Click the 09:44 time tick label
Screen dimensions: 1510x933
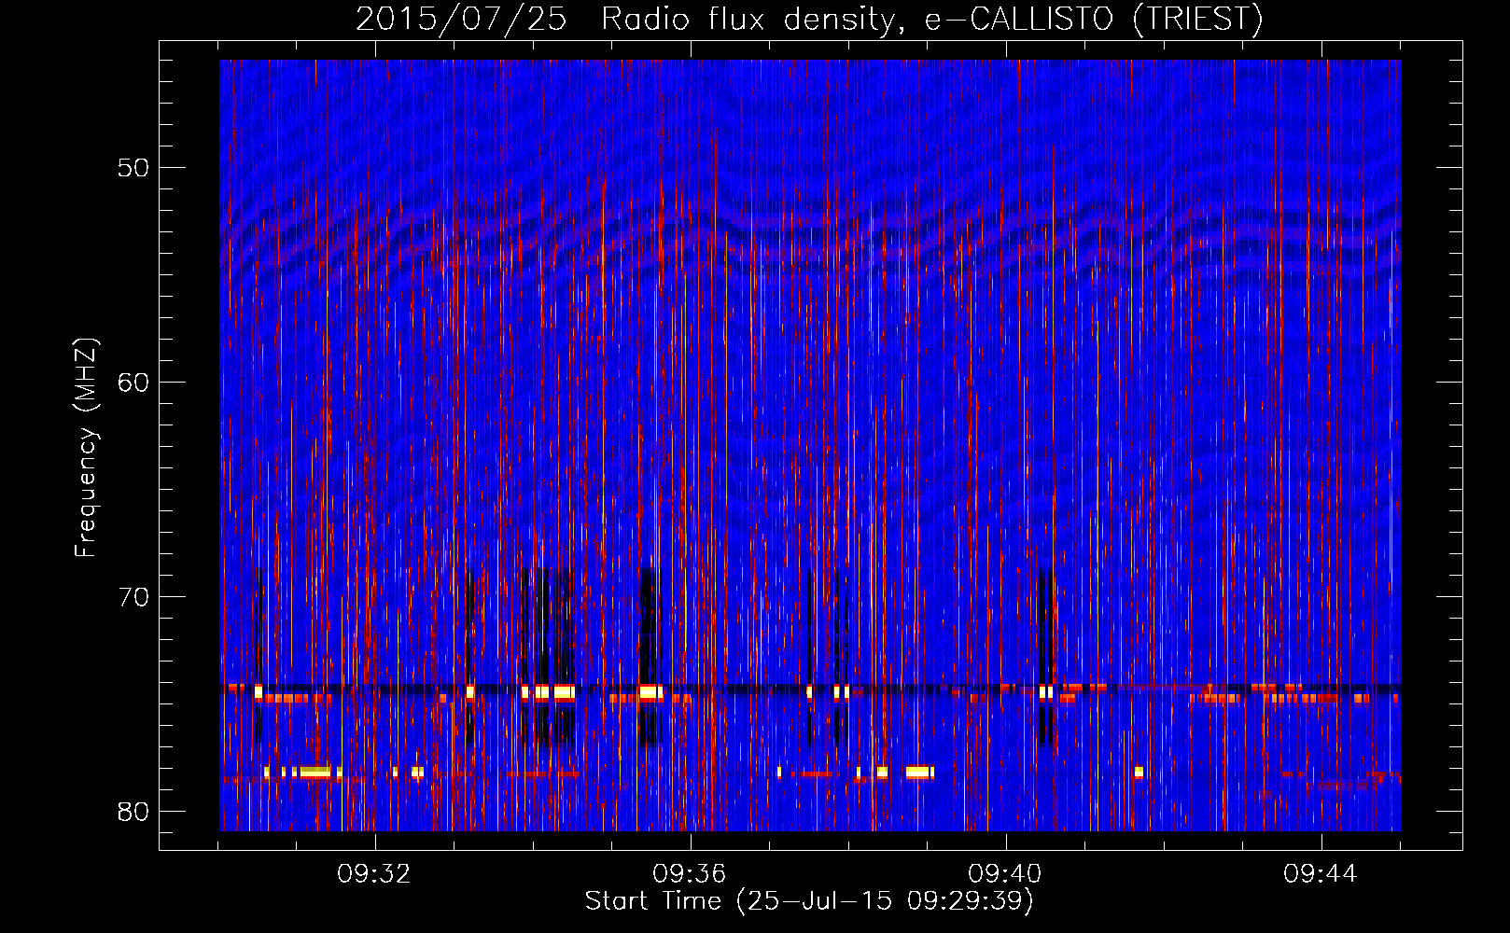point(1321,874)
